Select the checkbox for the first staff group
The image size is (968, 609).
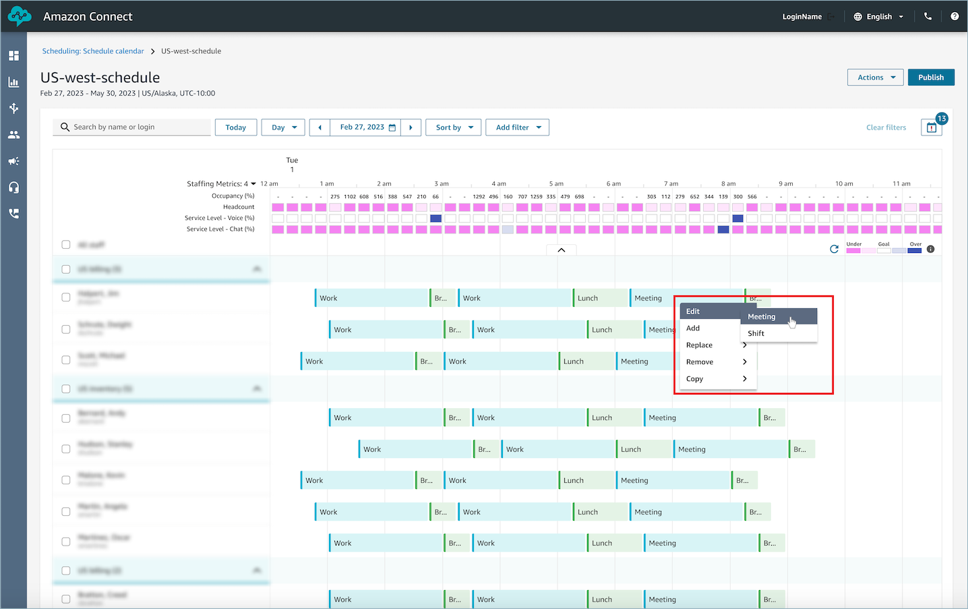pos(66,269)
